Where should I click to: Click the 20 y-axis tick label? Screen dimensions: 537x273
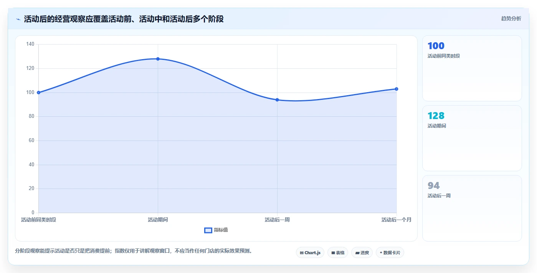pos(31,189)
